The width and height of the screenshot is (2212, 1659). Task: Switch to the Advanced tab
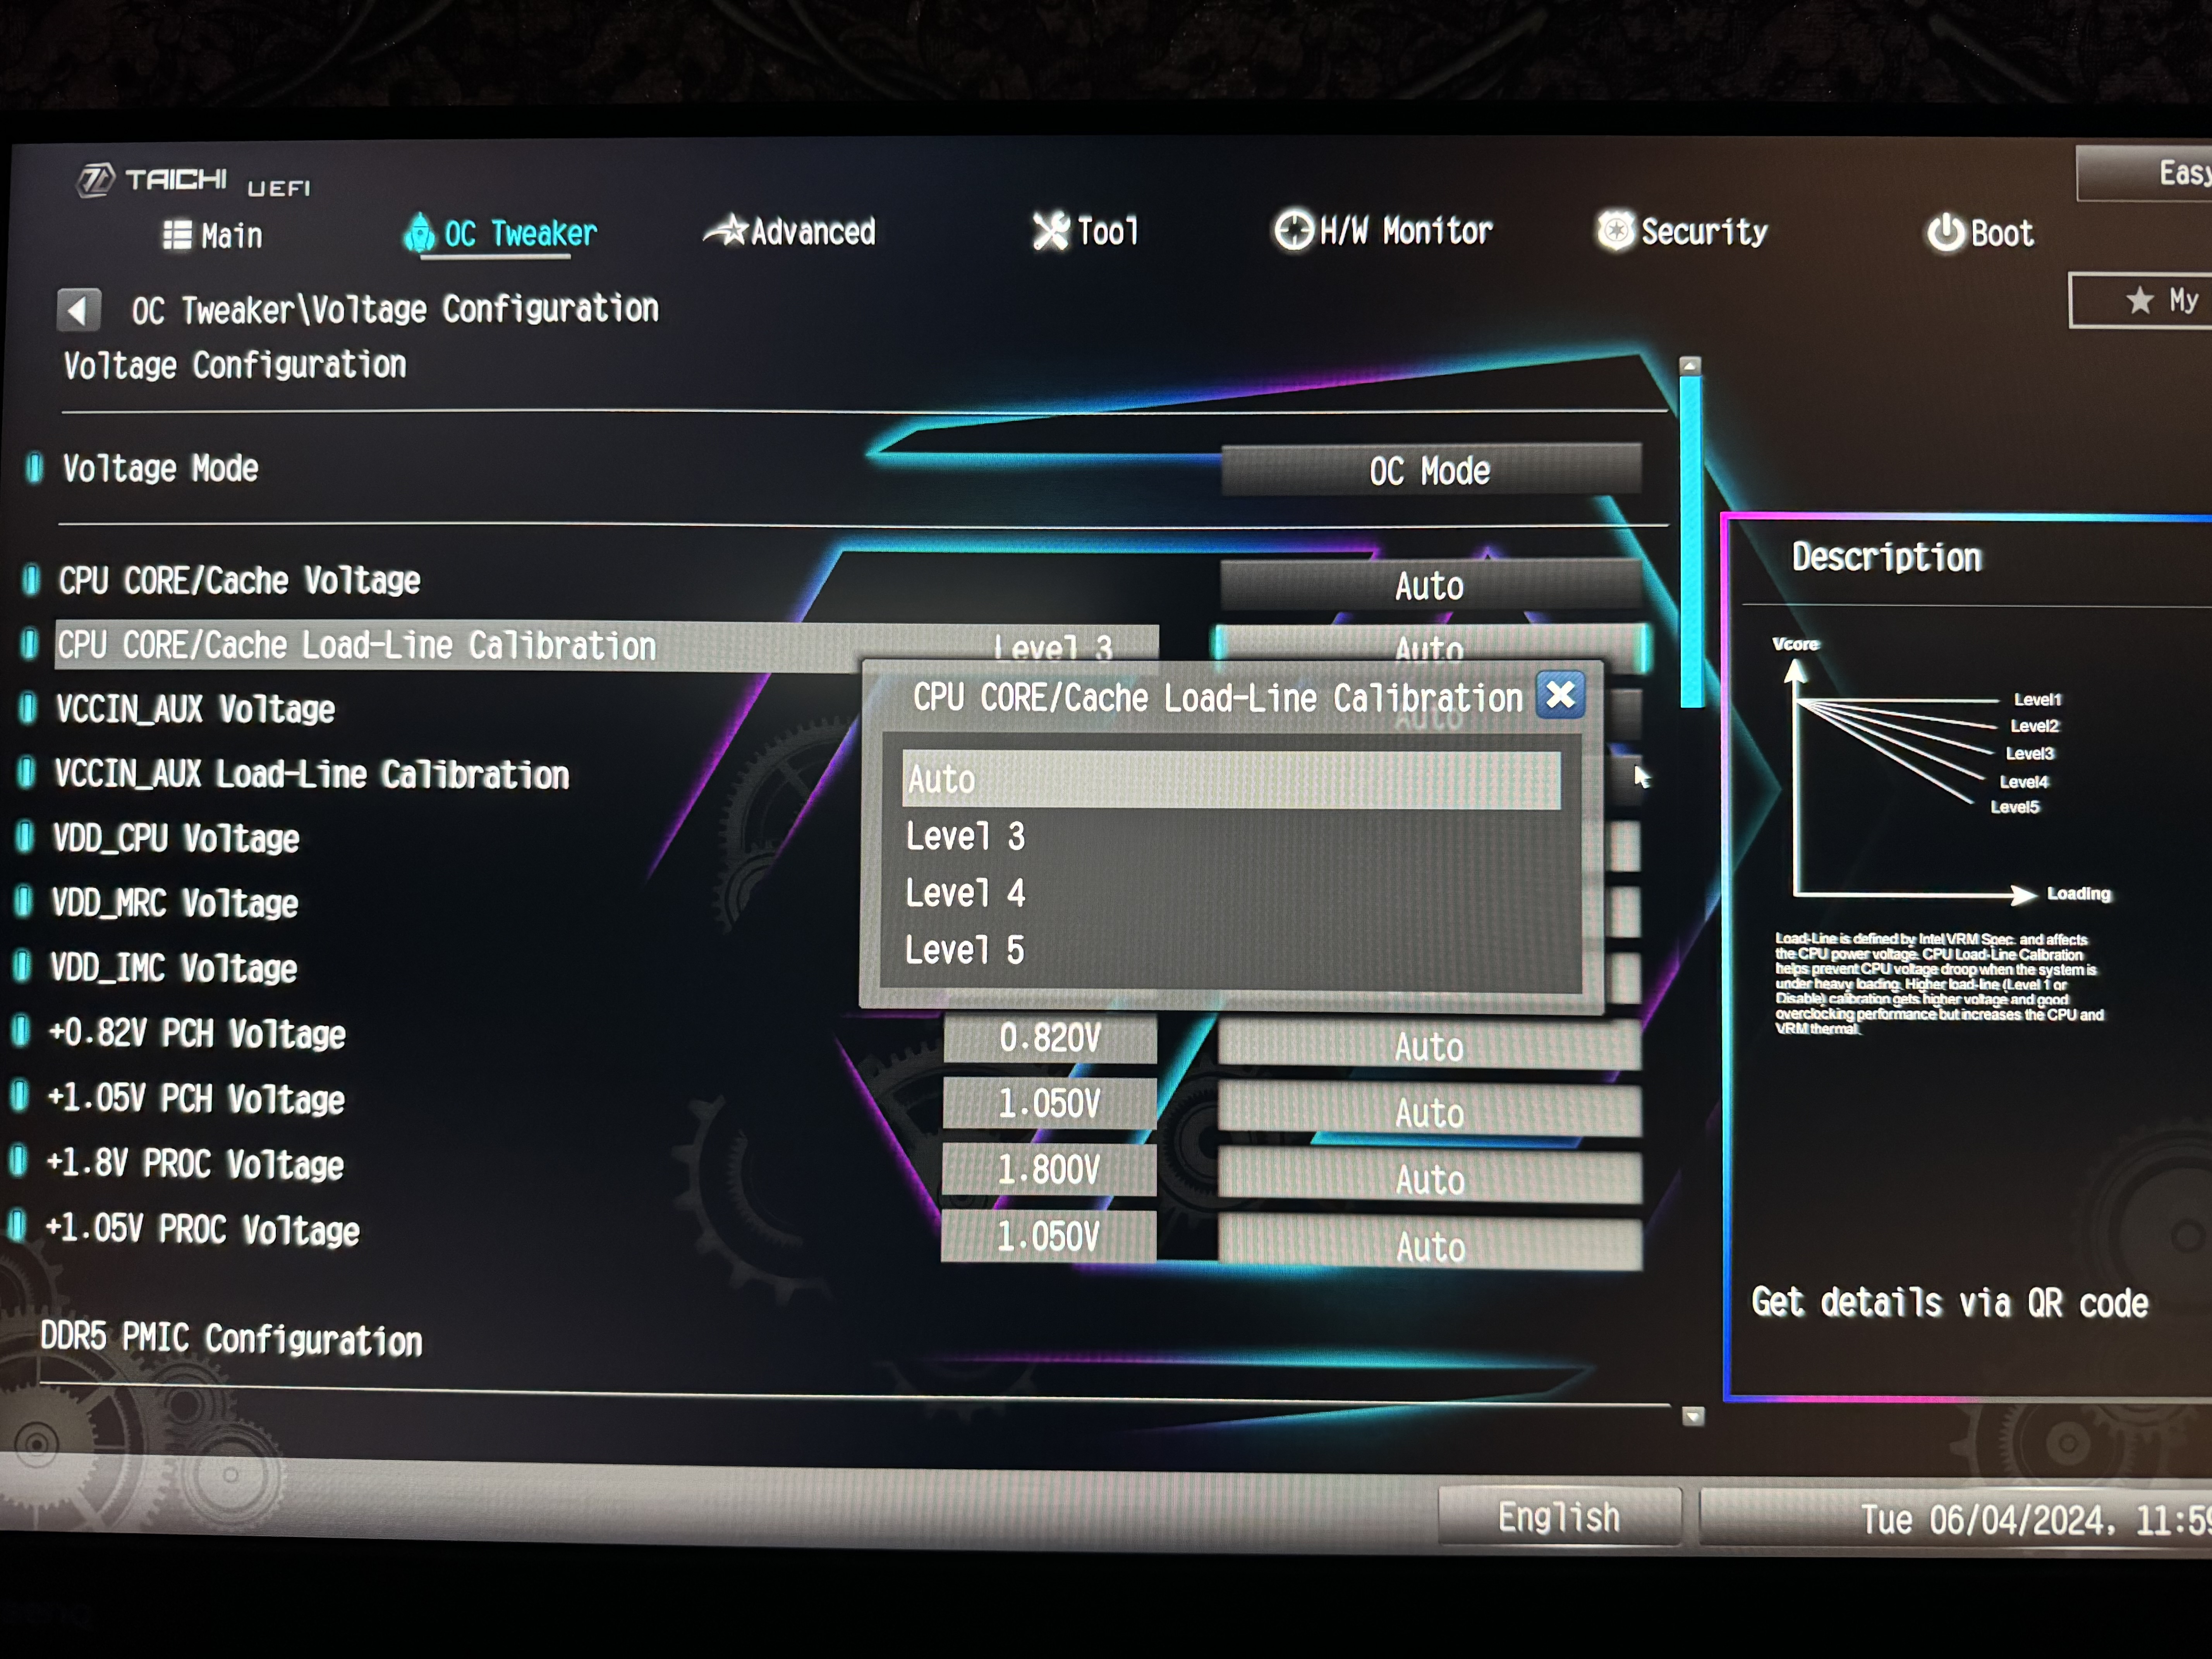tap(812, 232)
